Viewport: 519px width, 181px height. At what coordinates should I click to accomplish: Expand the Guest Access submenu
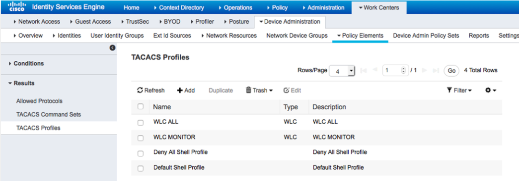tap(90, 21)
